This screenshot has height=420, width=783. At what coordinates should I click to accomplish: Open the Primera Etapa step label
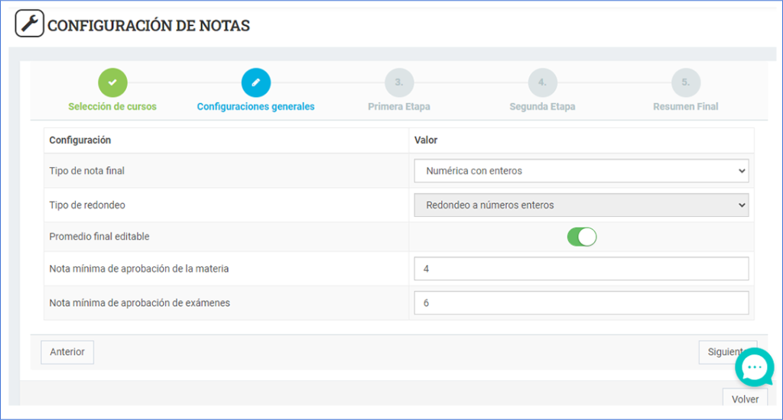(x=398, y=107)
